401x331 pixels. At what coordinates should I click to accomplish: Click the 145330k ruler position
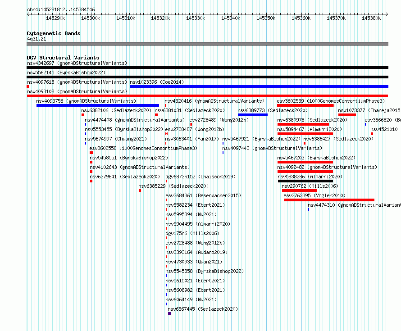196,18
